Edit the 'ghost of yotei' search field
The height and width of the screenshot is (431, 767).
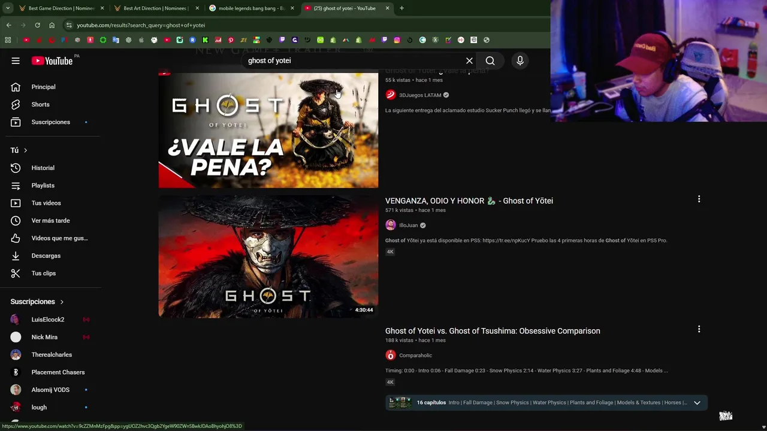click(x=354, y=60)
